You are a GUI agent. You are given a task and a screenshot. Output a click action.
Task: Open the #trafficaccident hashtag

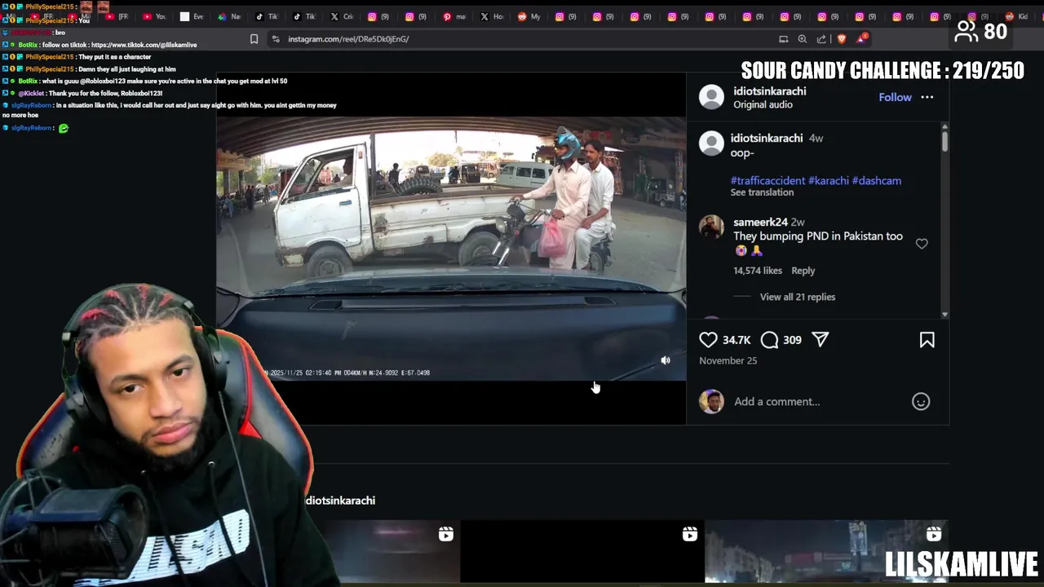click(x=768, y=181)
